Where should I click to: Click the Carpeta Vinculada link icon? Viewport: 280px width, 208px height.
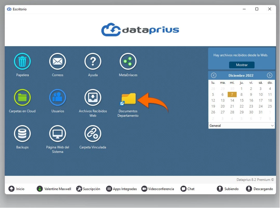click(93, 134)
